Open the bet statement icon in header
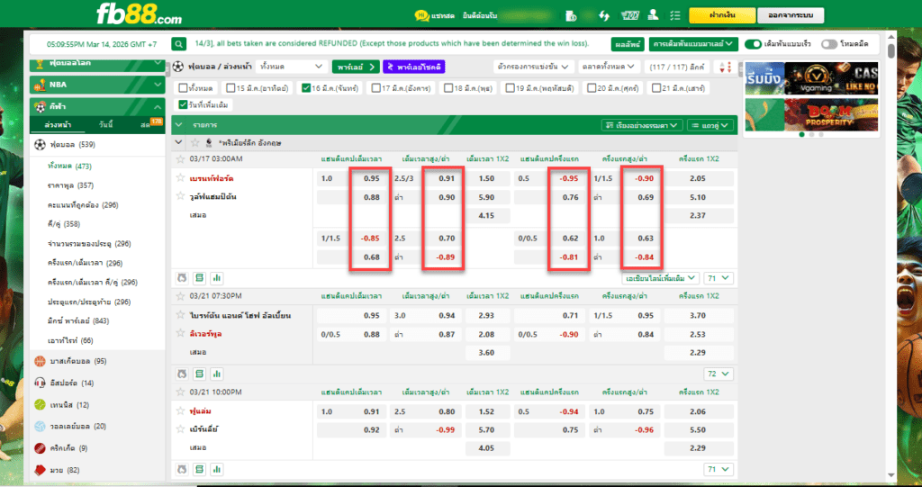The width and height of the screenshot is (922, 487). (571, 16)
